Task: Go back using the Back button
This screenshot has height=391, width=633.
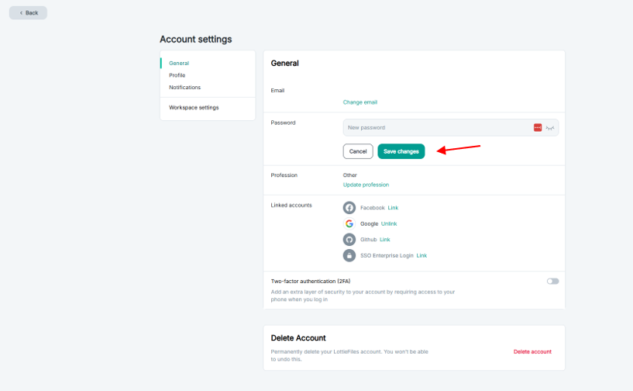Action: [x=28, y=13]
